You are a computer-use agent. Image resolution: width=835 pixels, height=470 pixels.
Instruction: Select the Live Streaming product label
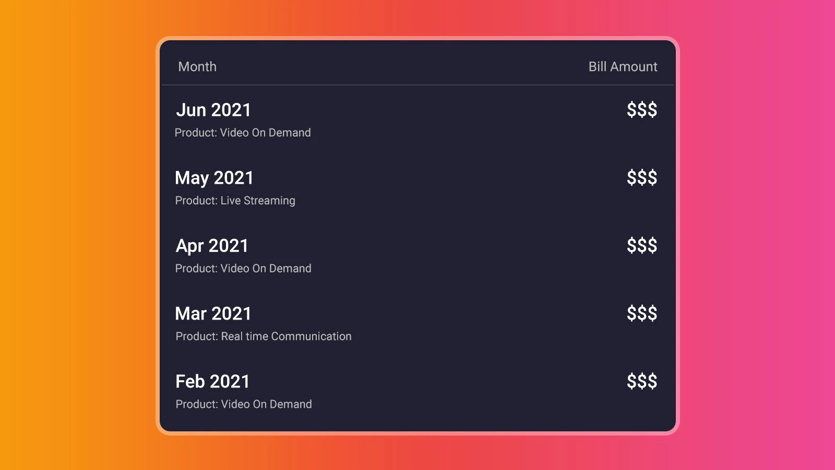235,200
